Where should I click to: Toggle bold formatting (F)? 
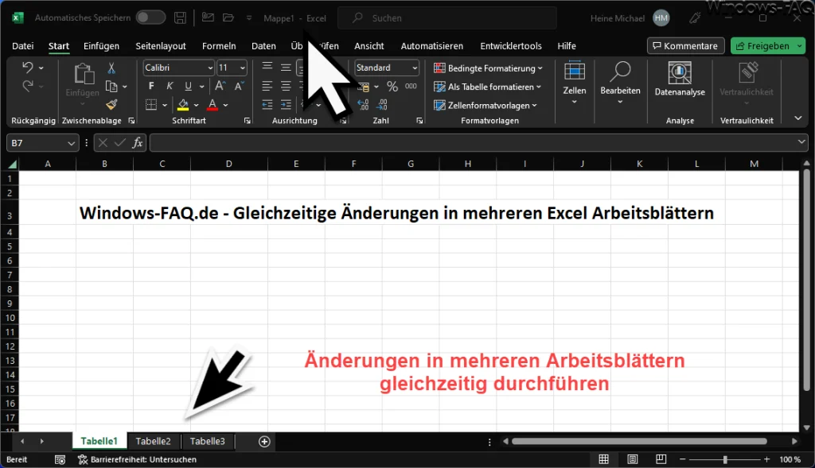point(150,86)
